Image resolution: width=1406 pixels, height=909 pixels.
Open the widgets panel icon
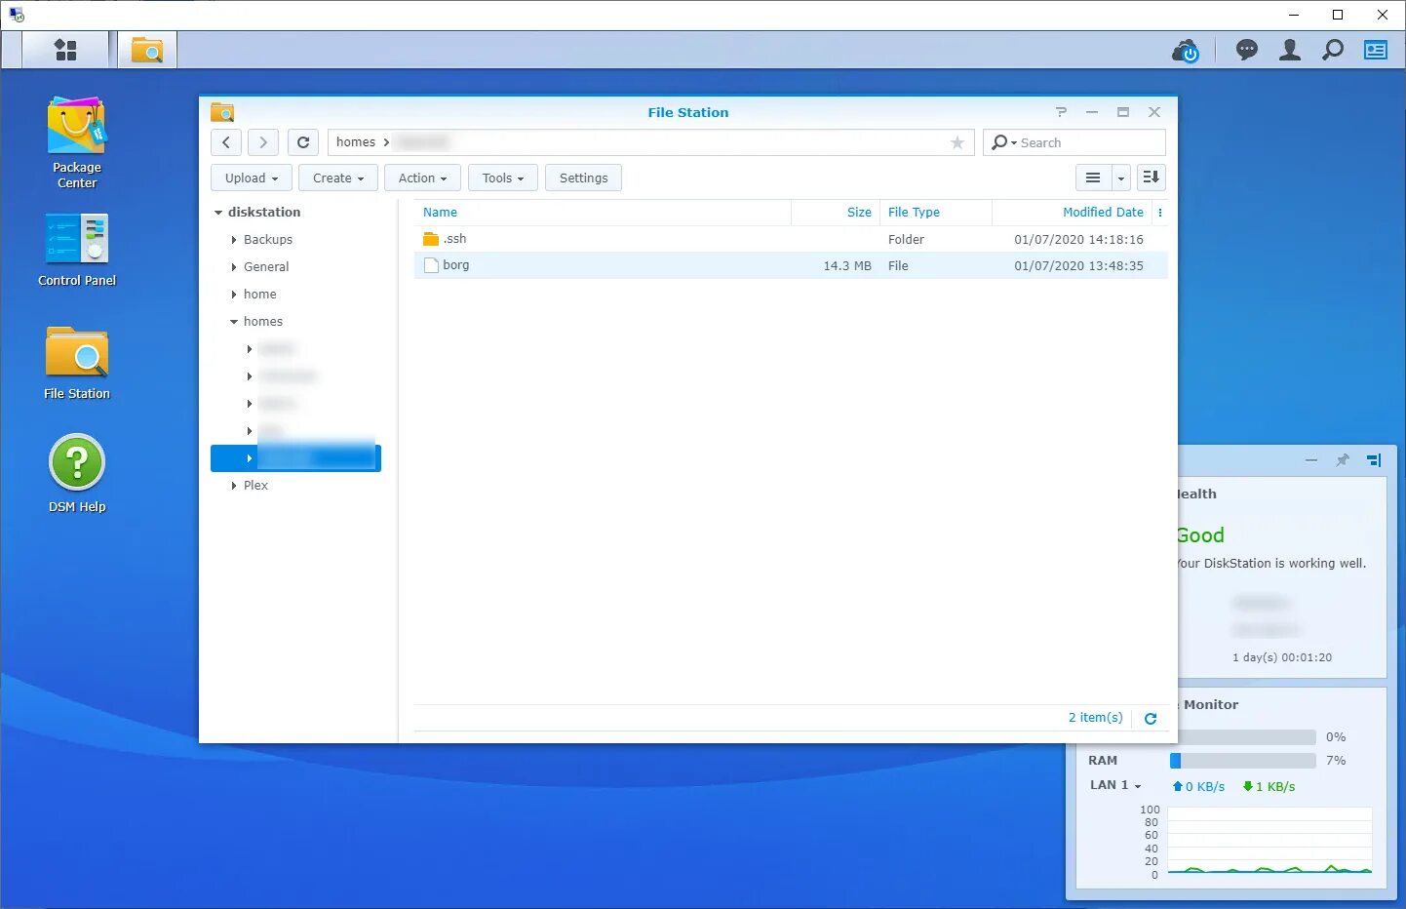[1375, 50]
